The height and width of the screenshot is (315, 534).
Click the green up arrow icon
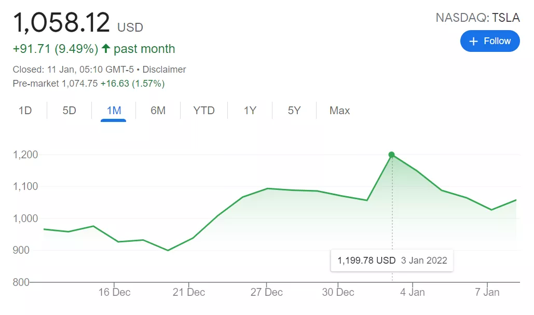pyautogui.click(x=106, y=49)
